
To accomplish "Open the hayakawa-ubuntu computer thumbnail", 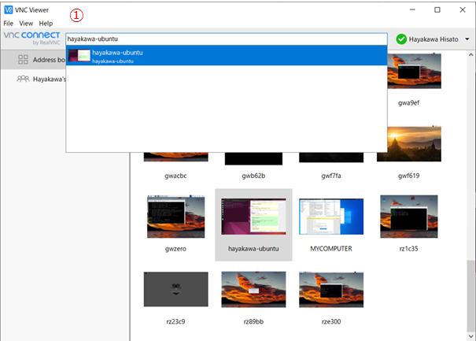I will [253, 217].
